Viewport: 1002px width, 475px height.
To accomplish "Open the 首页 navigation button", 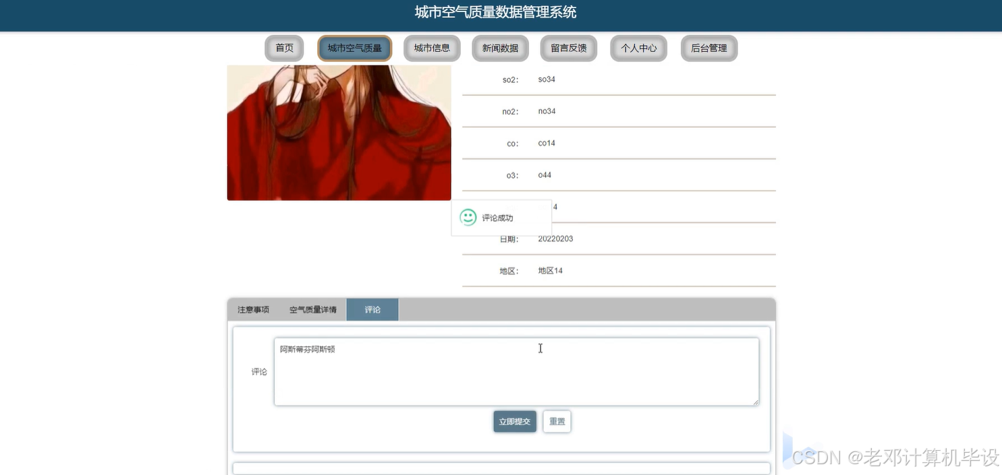I will 284,49.
